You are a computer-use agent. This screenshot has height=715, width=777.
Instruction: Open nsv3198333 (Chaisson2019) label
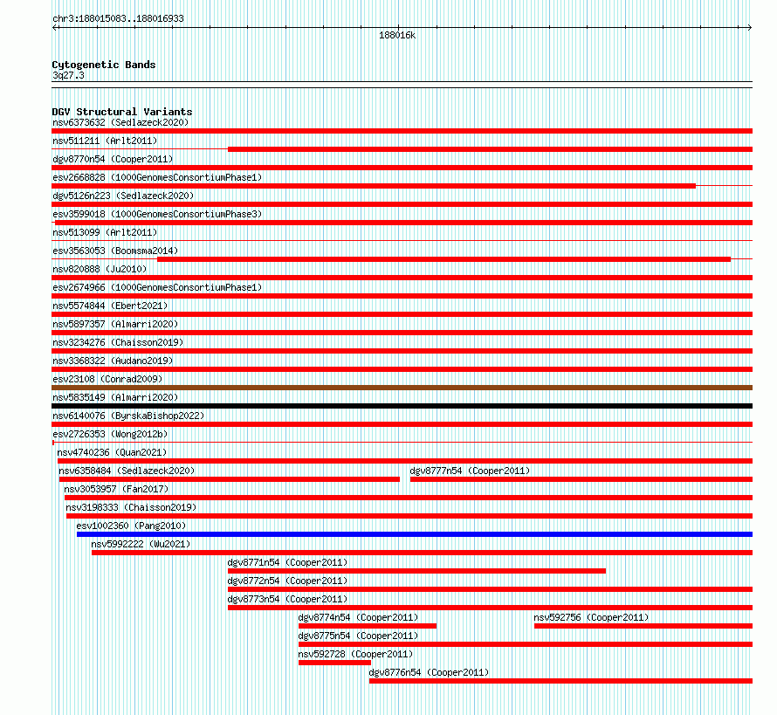[x=131, y=507]
